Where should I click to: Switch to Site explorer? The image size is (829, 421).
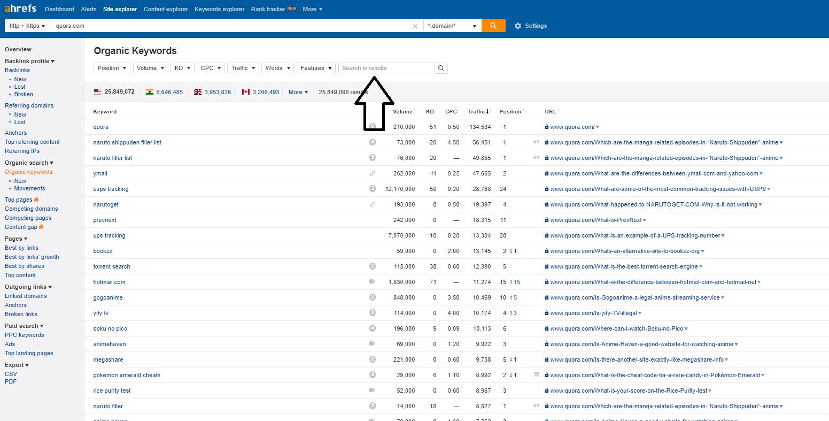(120, 9)
